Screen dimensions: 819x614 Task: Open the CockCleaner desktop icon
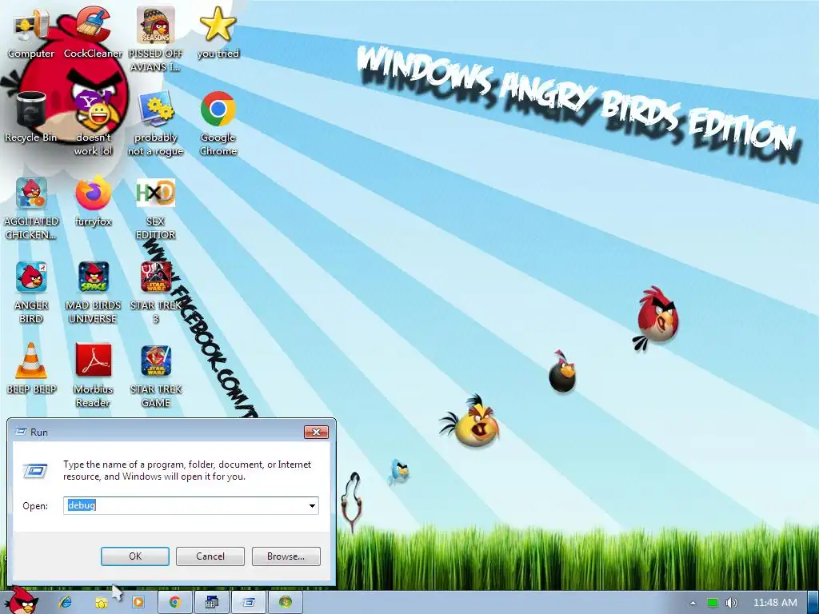(x=93, y=31)
